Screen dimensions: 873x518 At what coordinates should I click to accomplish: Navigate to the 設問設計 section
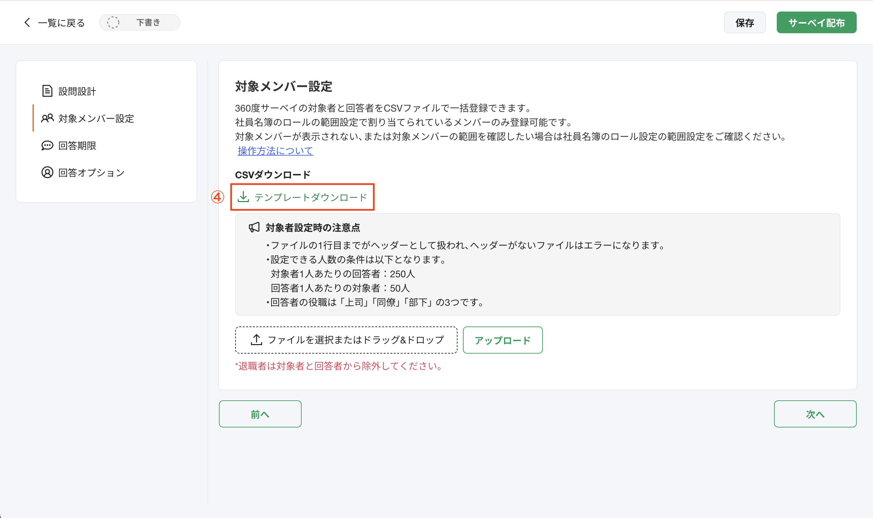click(77, 91)
